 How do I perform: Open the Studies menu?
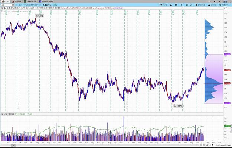click(x=212, y=5)
